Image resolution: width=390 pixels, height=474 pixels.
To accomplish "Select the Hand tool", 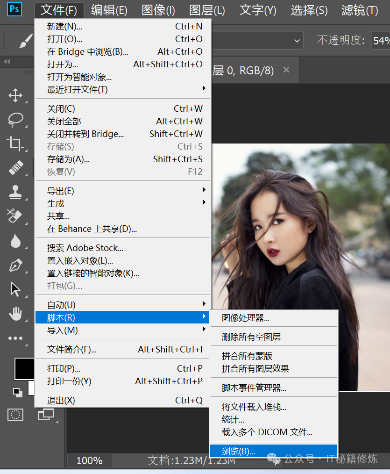I will pyautogui.click(x=15, y=314).
